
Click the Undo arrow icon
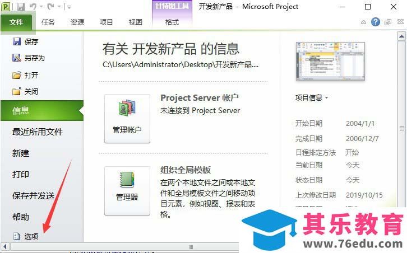point(33,6)
